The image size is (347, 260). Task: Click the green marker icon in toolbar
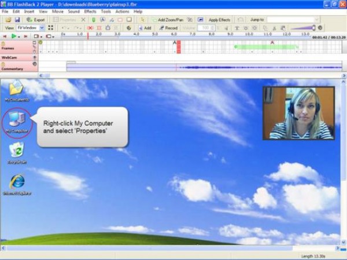94,20
